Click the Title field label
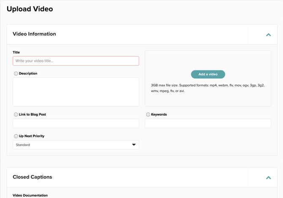 click(x=16, y=52)
